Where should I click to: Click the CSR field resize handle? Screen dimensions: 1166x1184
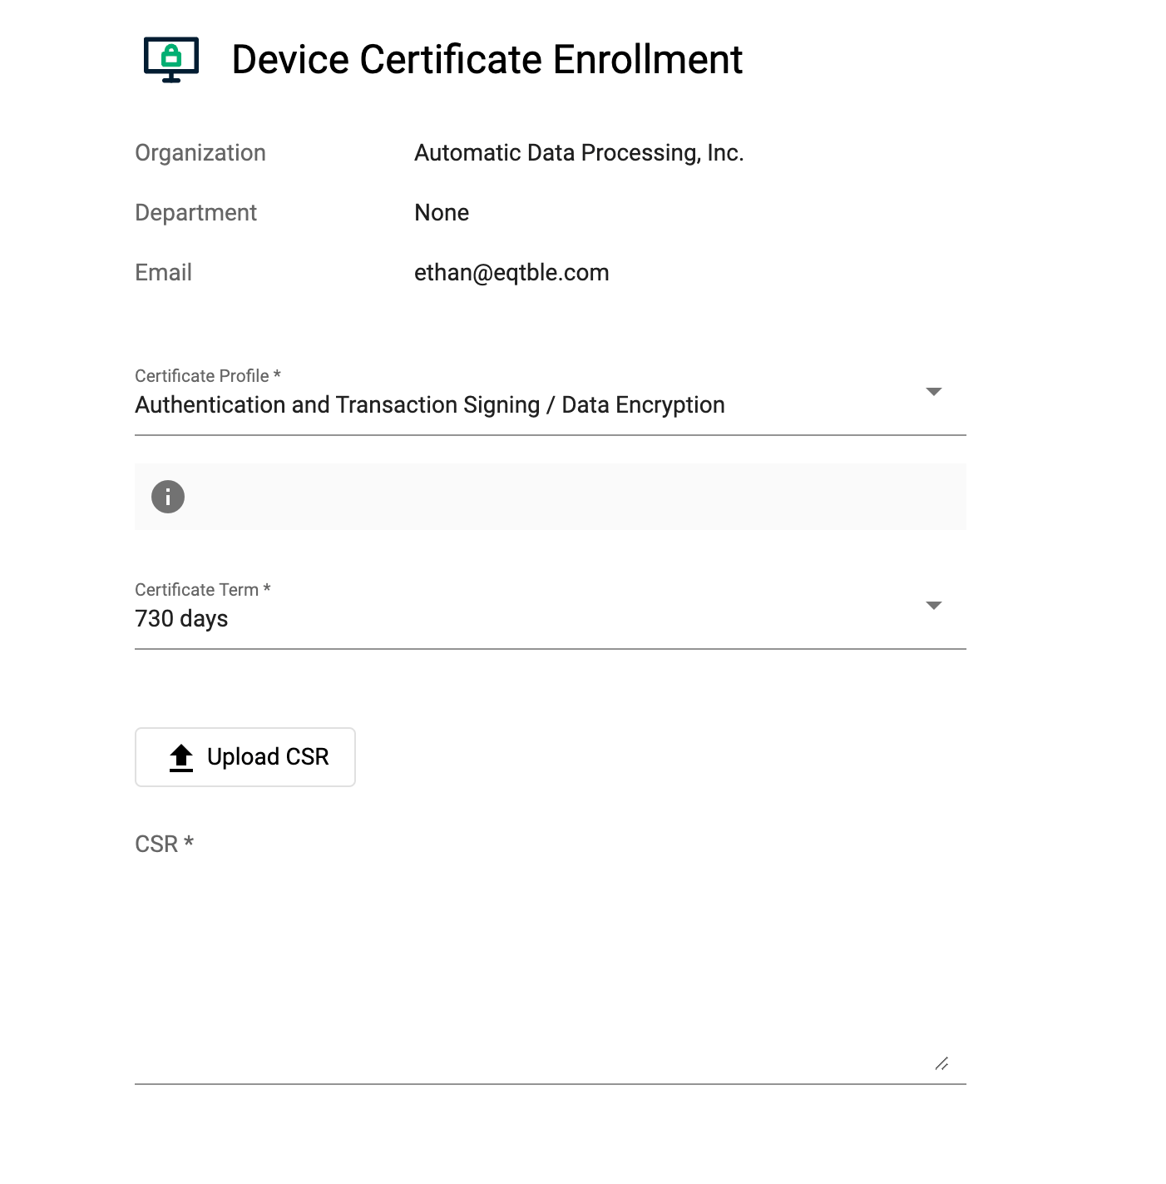[x=941, y=1063]
